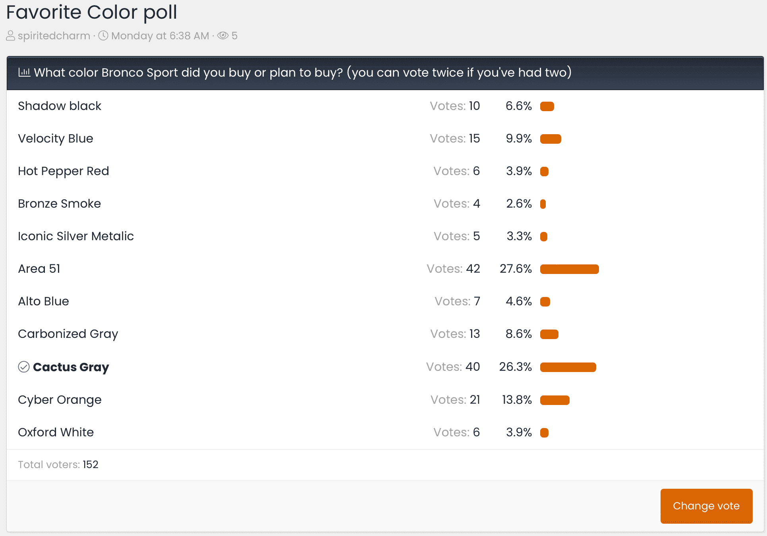Click the Favorite Color poll title
This screenshot has width=767, height=536.
click(91, 12)
